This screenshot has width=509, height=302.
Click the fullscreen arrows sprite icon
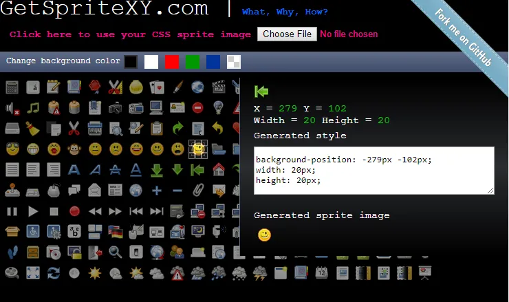[x=33, y=273]
